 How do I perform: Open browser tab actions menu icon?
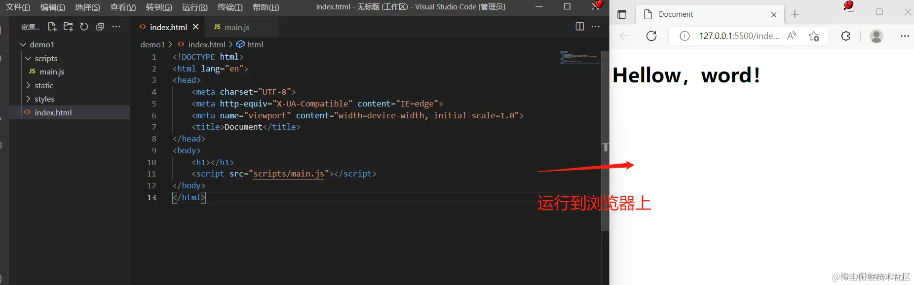pyautogui.click(x=622, y=14)
